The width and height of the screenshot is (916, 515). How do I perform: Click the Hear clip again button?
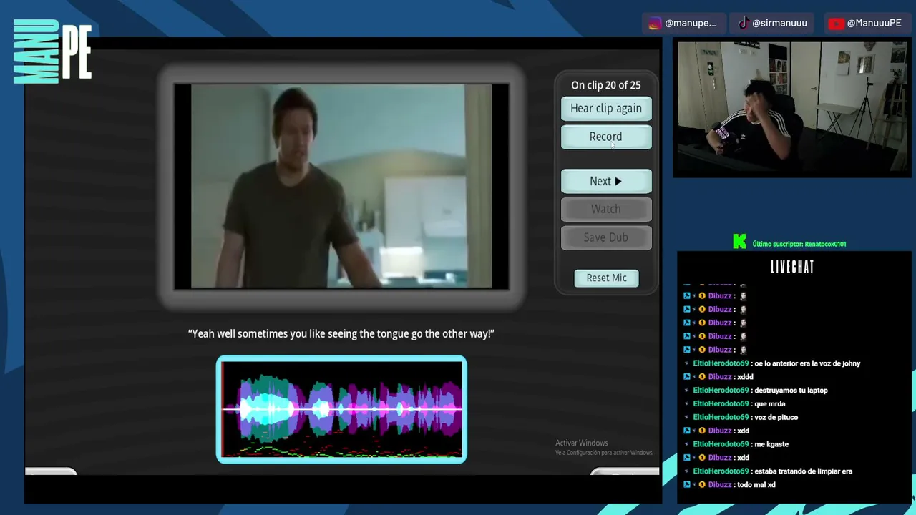tap(606, 109)
